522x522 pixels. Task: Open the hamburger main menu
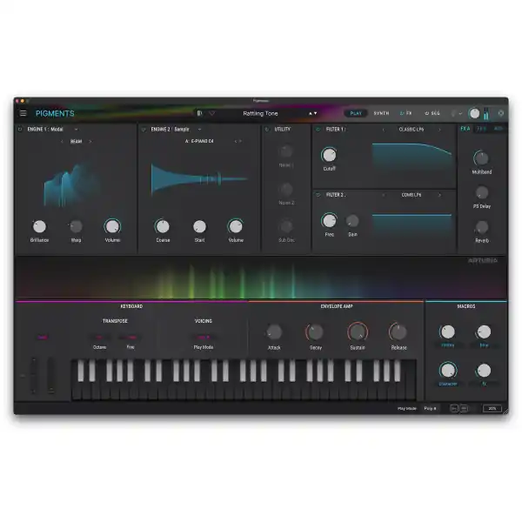[23, 113]
